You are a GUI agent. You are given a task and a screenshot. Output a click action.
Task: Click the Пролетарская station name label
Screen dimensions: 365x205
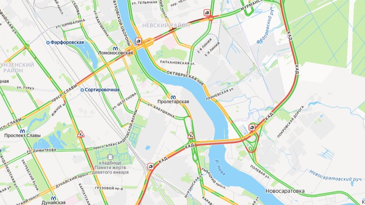(173, 101)
